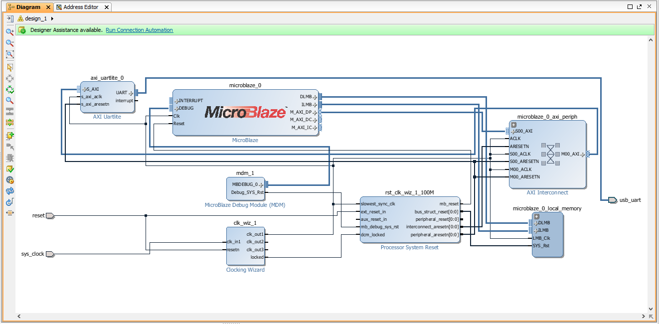Expand the S_AXI interface on axi_uartlite_0
This screenshot has width=659, height=324.
tap(84, 89)
